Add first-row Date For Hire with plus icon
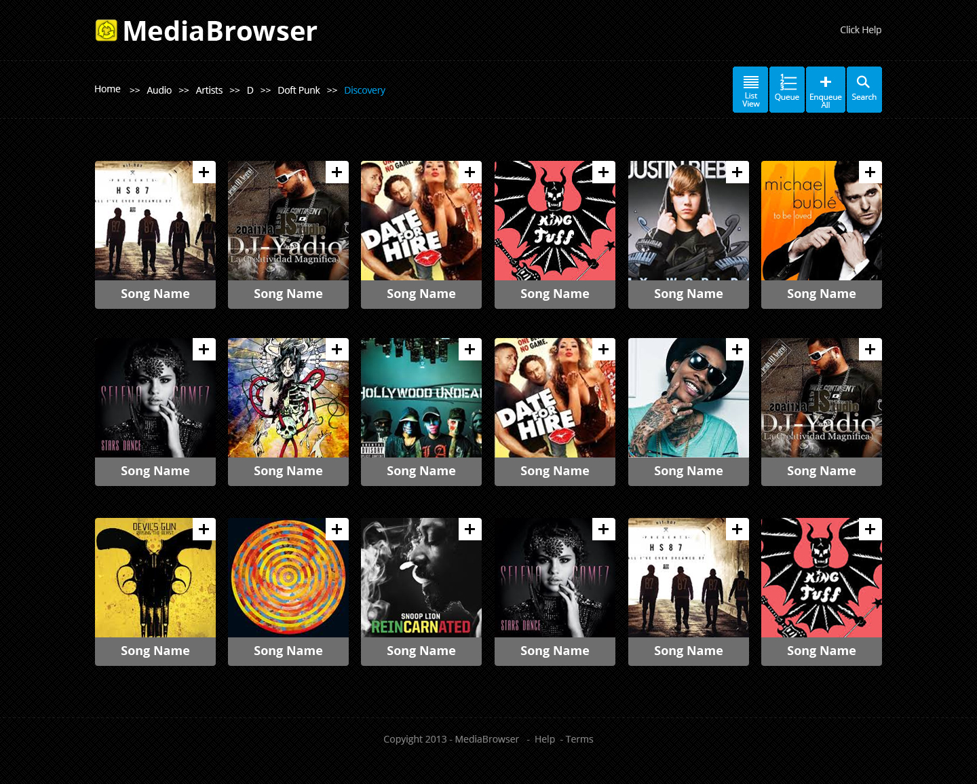 click(470, 172)
